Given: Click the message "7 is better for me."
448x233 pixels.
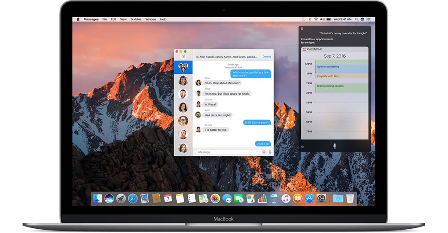Looking at the screenshot, I should pos(216,129).
